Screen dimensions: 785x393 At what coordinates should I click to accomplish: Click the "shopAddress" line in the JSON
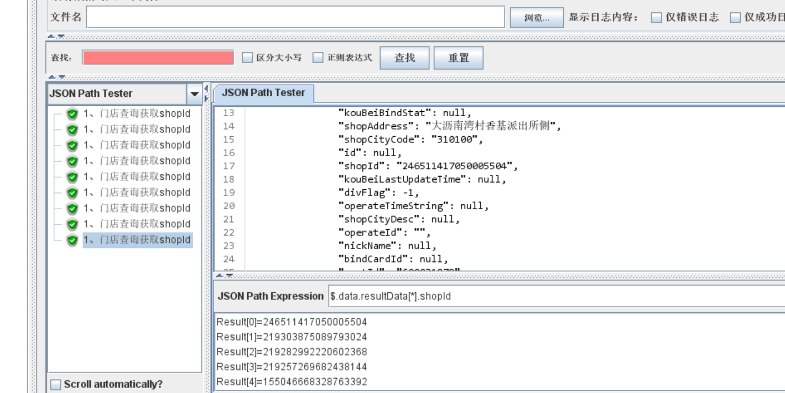[x=450, y=126]
